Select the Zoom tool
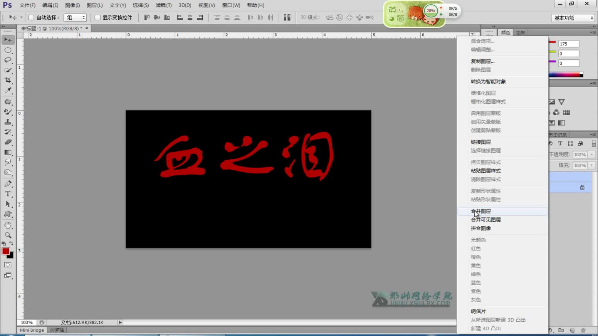Screen dimensions: 598x336 [x=8, y=235]
